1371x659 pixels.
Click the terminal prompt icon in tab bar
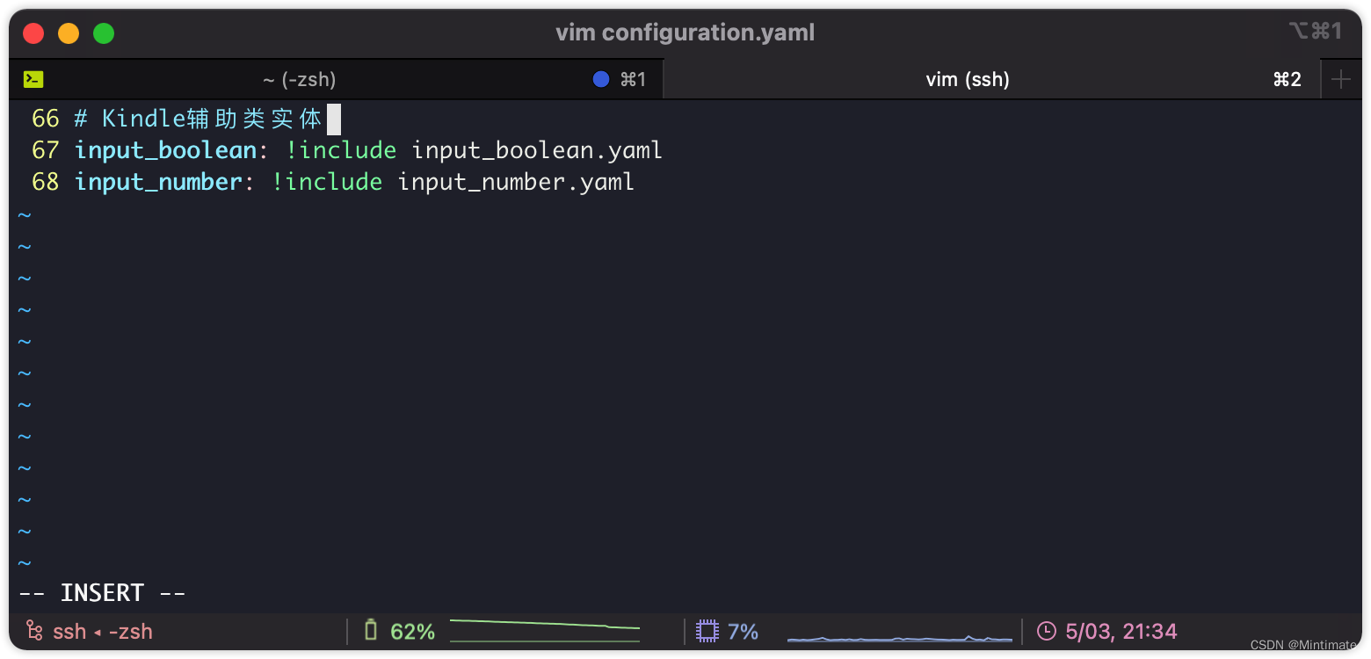33,79
